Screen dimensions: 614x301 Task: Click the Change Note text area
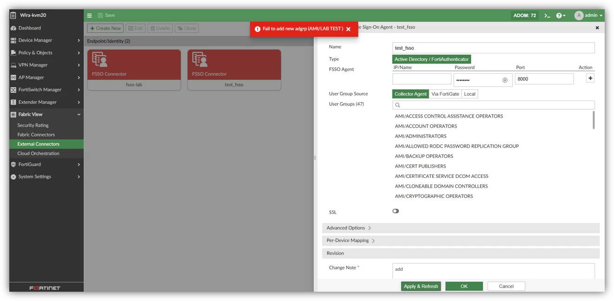(494, 271)
